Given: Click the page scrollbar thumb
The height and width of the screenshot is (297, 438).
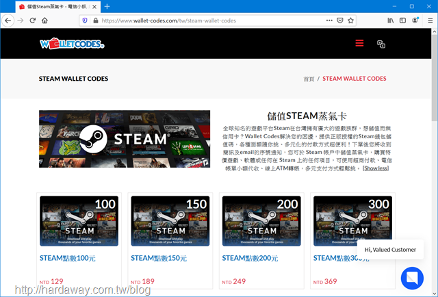Looking at the screenshot, I should click(x=435, y=78).
